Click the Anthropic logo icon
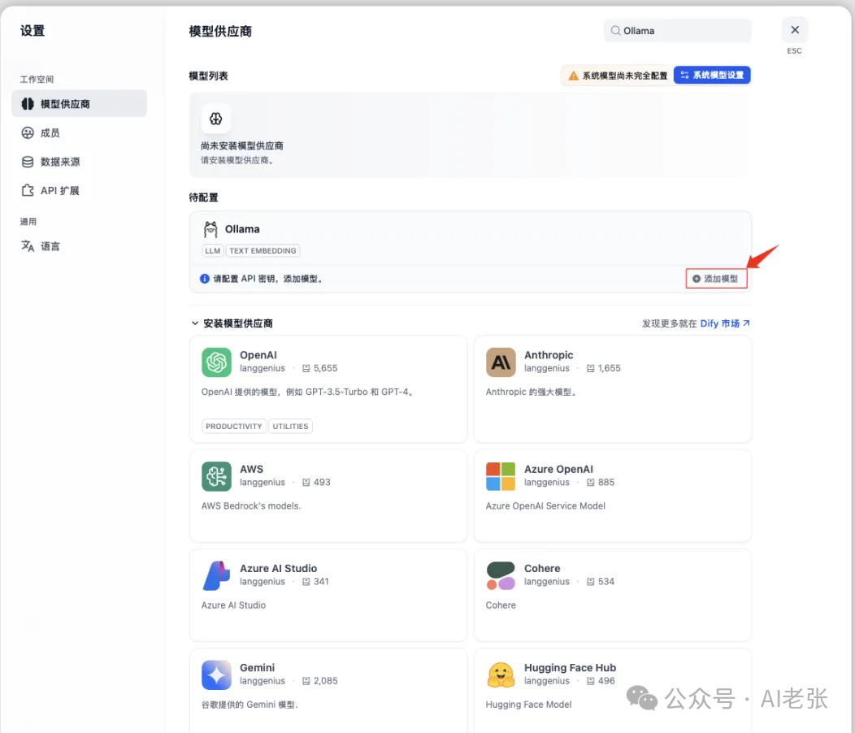 pos(501,362)
